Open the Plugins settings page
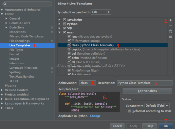 (10, 86)
